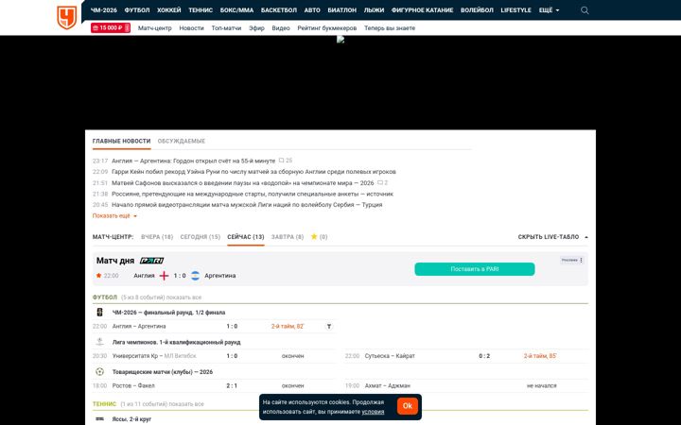This screenshot has height=425, width=681.
Task: Click the red 15 000 ₽ bonus badge
Action: point(111,27)
